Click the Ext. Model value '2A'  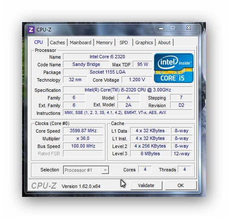(x=128, y=105)
